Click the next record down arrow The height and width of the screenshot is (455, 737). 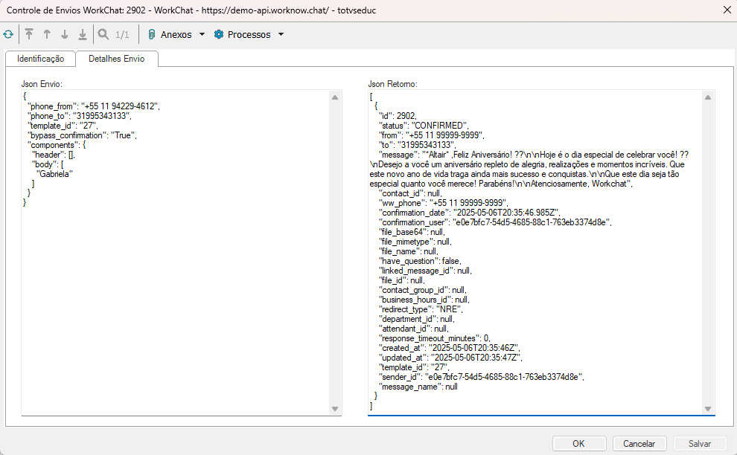click(65, 35)
